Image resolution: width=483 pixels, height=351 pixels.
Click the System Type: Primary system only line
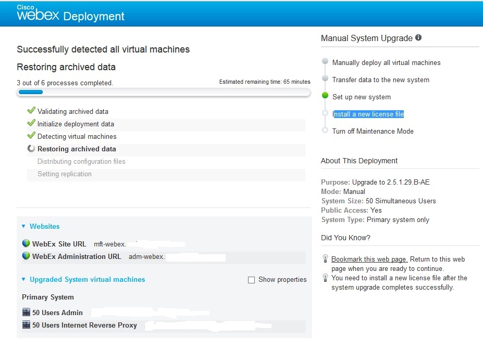[375, 220]
